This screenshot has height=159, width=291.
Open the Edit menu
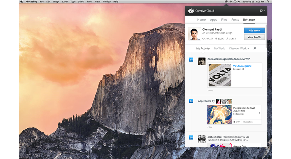(x=48, y=1)
